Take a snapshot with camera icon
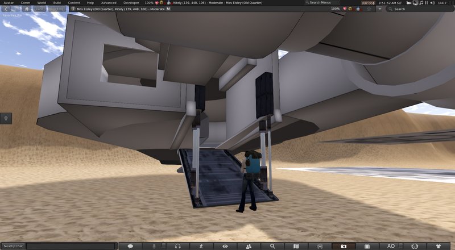This screenshot has height=250, width=455. [344, 246]
